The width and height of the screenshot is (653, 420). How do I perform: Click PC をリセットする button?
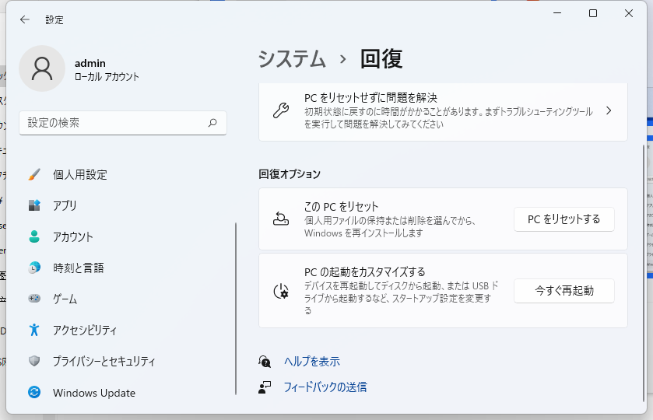click(563, 219)
